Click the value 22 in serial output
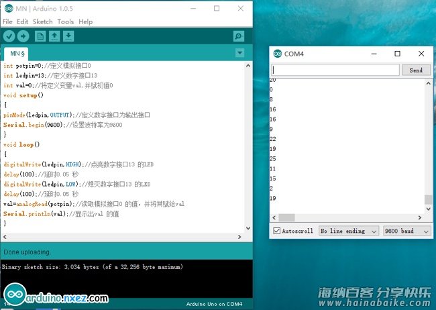 (273, 139)
